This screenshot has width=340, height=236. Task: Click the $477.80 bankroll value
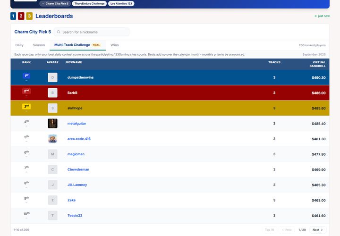pyautogui.click(x=319, y=154)
